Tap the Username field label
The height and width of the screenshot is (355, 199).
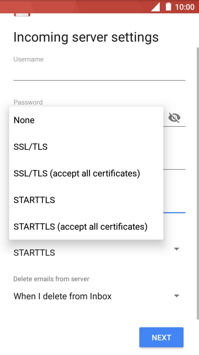[x=29, y=59]
